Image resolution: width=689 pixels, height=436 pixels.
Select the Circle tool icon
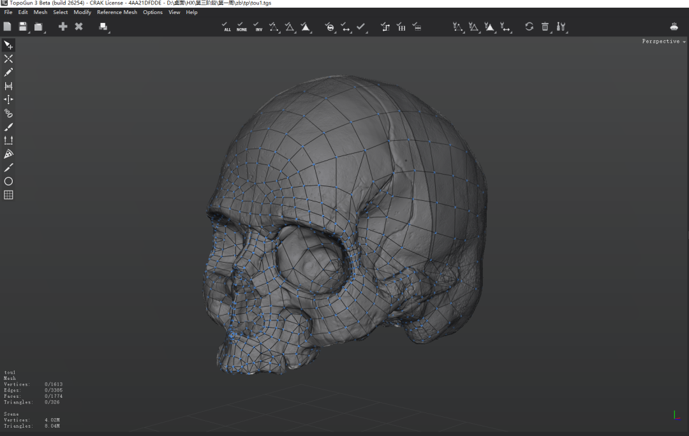tap(8, 182)
